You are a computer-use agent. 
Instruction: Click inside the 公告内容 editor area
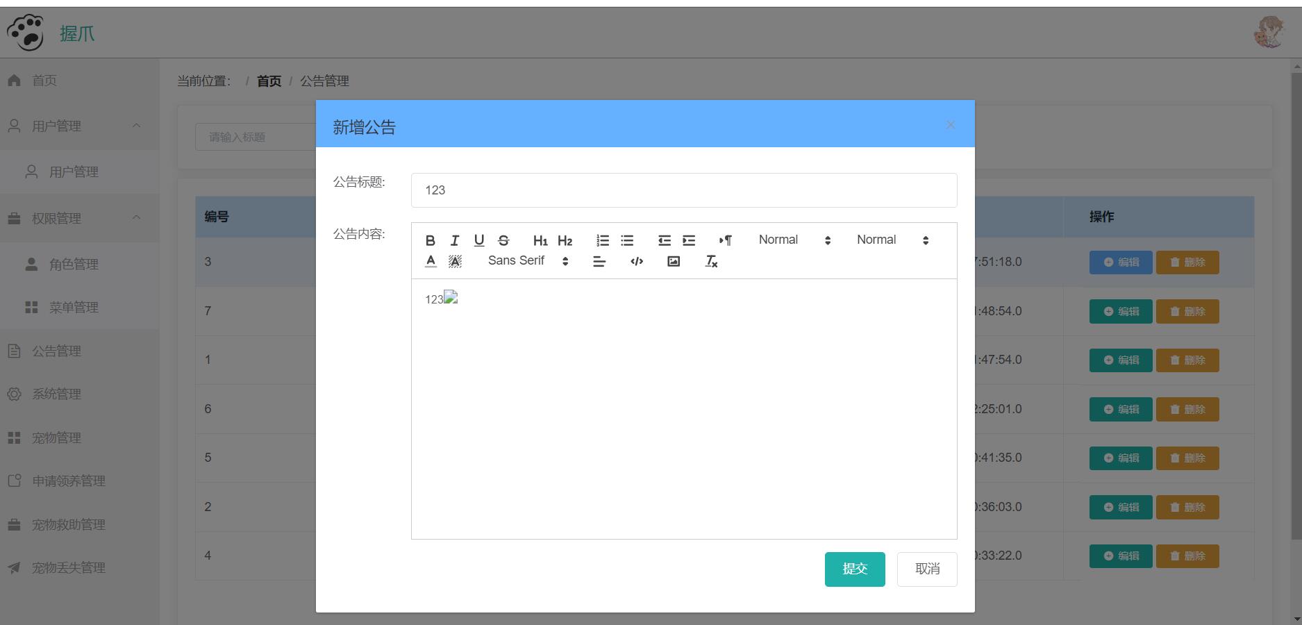(684, 409)
